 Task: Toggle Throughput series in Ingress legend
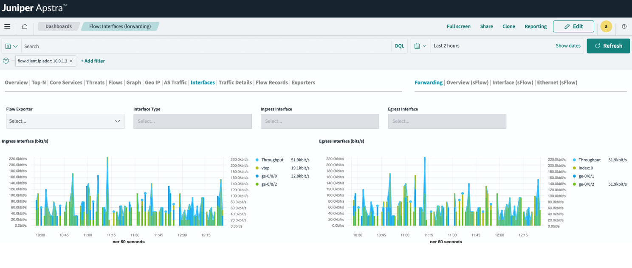(x=272, y=160)
